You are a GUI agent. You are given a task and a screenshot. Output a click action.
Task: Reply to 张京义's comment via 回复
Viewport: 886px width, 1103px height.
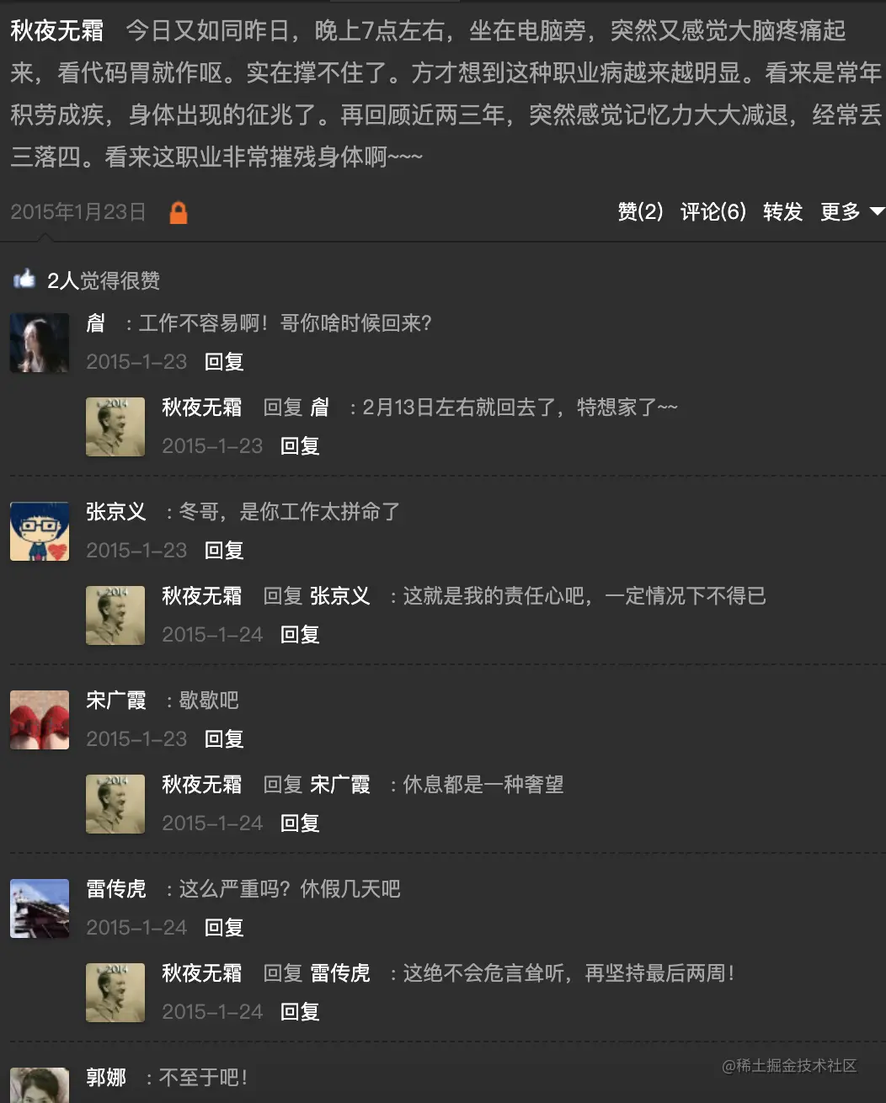[224, 551]
